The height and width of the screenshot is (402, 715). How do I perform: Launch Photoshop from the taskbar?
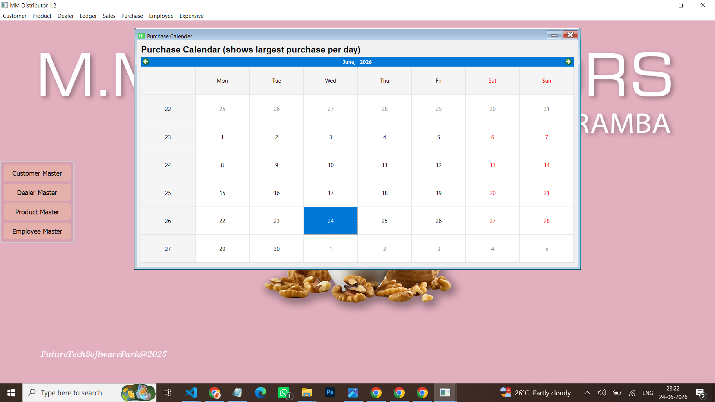(330, 393)
